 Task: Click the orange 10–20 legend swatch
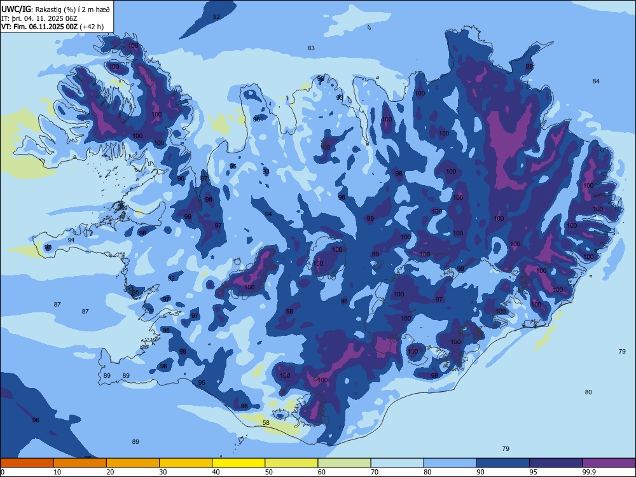80,463
